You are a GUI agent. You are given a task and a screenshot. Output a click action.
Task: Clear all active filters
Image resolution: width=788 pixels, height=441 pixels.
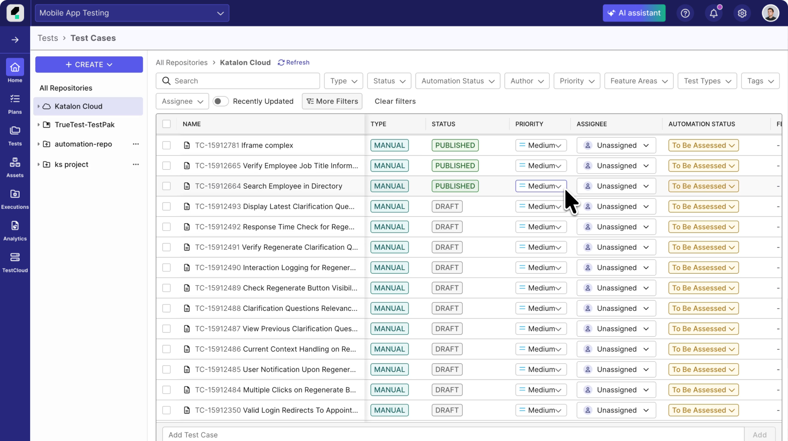pyautogui.click(x=395, y=101)
